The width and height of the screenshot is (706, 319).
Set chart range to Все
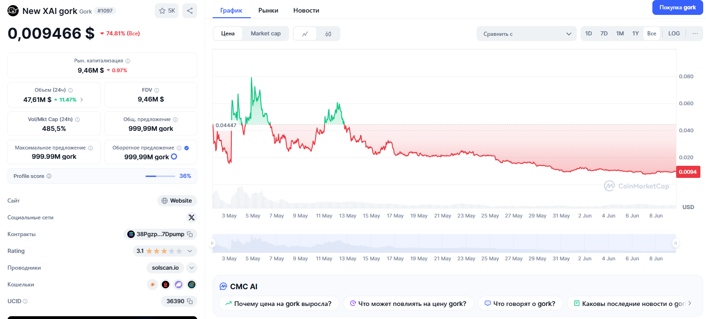(x=652, y=34)
